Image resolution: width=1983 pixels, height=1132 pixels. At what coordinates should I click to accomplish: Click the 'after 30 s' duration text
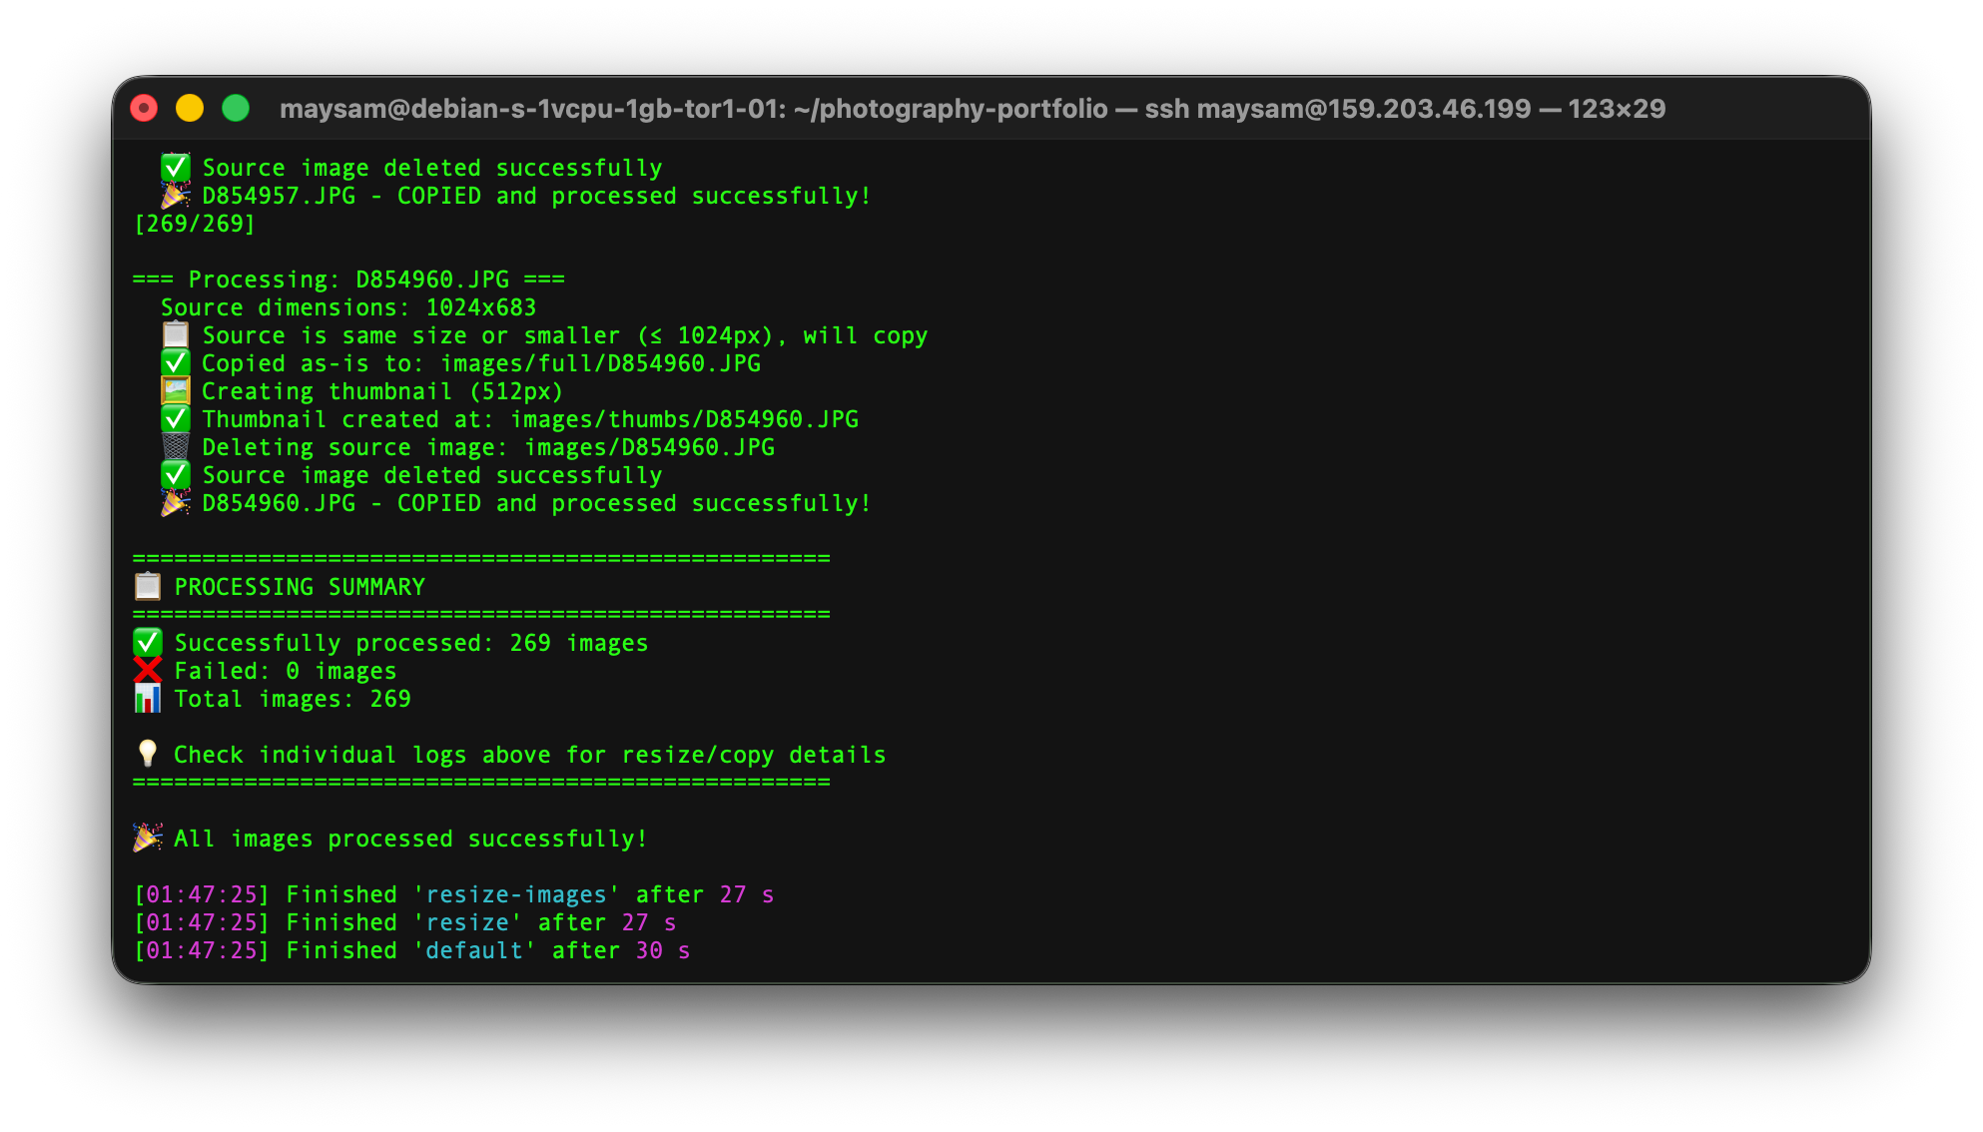[x=621, y=950]
